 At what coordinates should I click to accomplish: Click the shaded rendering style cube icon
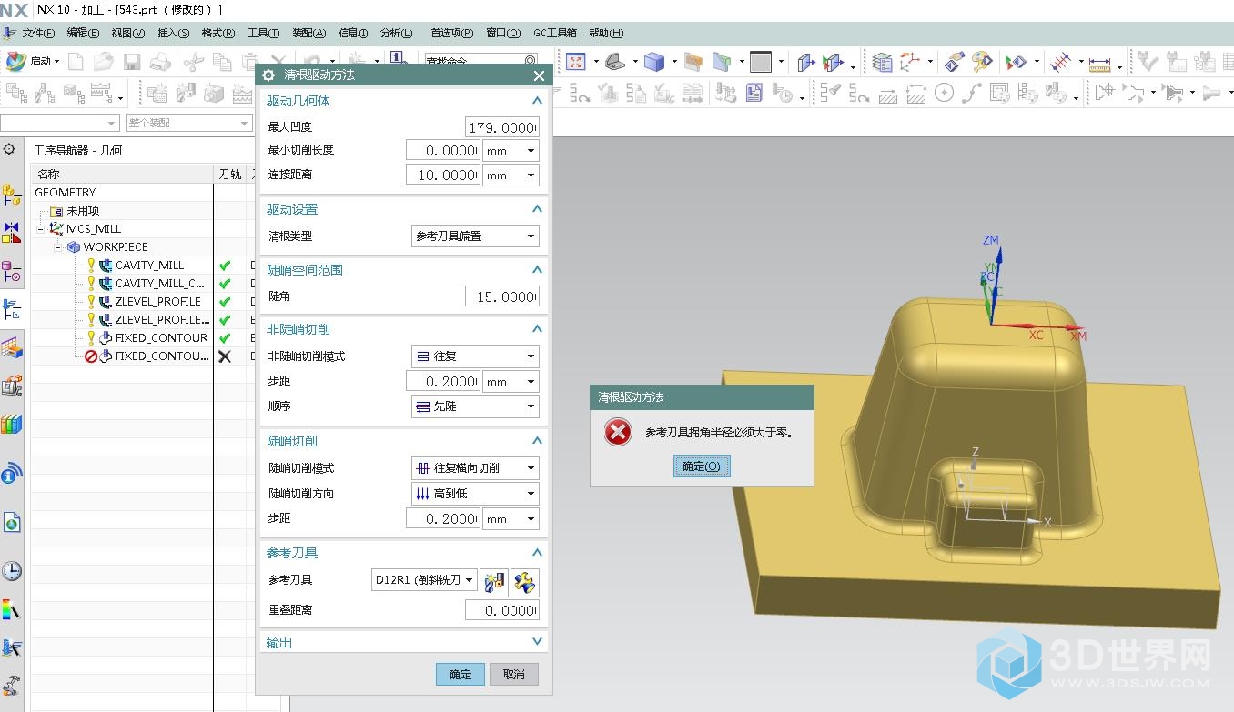(653, 62)
